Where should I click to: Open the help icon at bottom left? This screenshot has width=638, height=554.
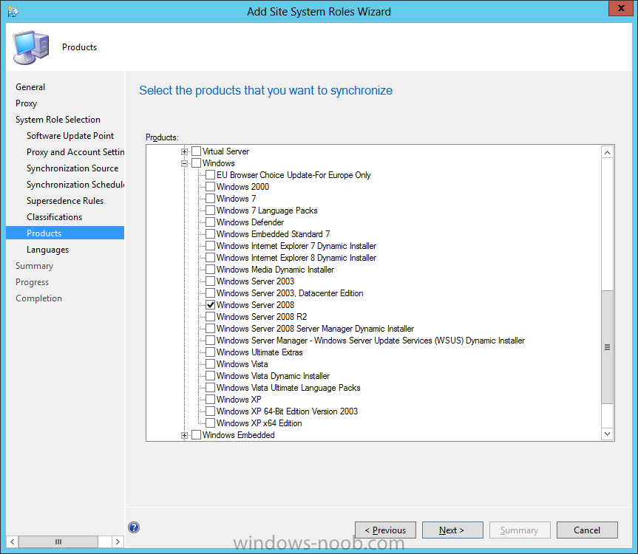(134, 527)
